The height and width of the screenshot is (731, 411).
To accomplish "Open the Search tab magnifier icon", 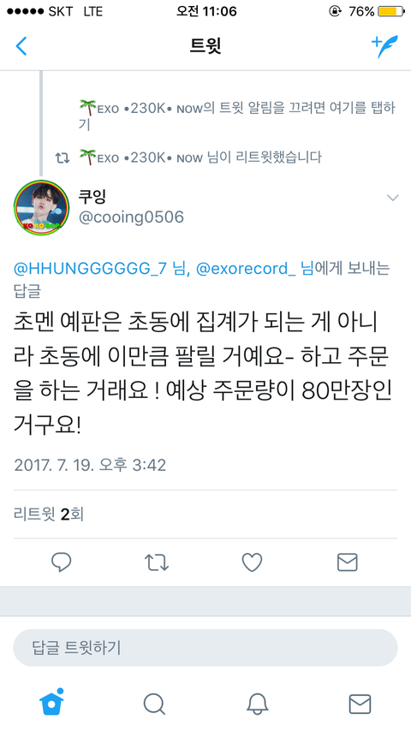I will (x=154, y=704).
